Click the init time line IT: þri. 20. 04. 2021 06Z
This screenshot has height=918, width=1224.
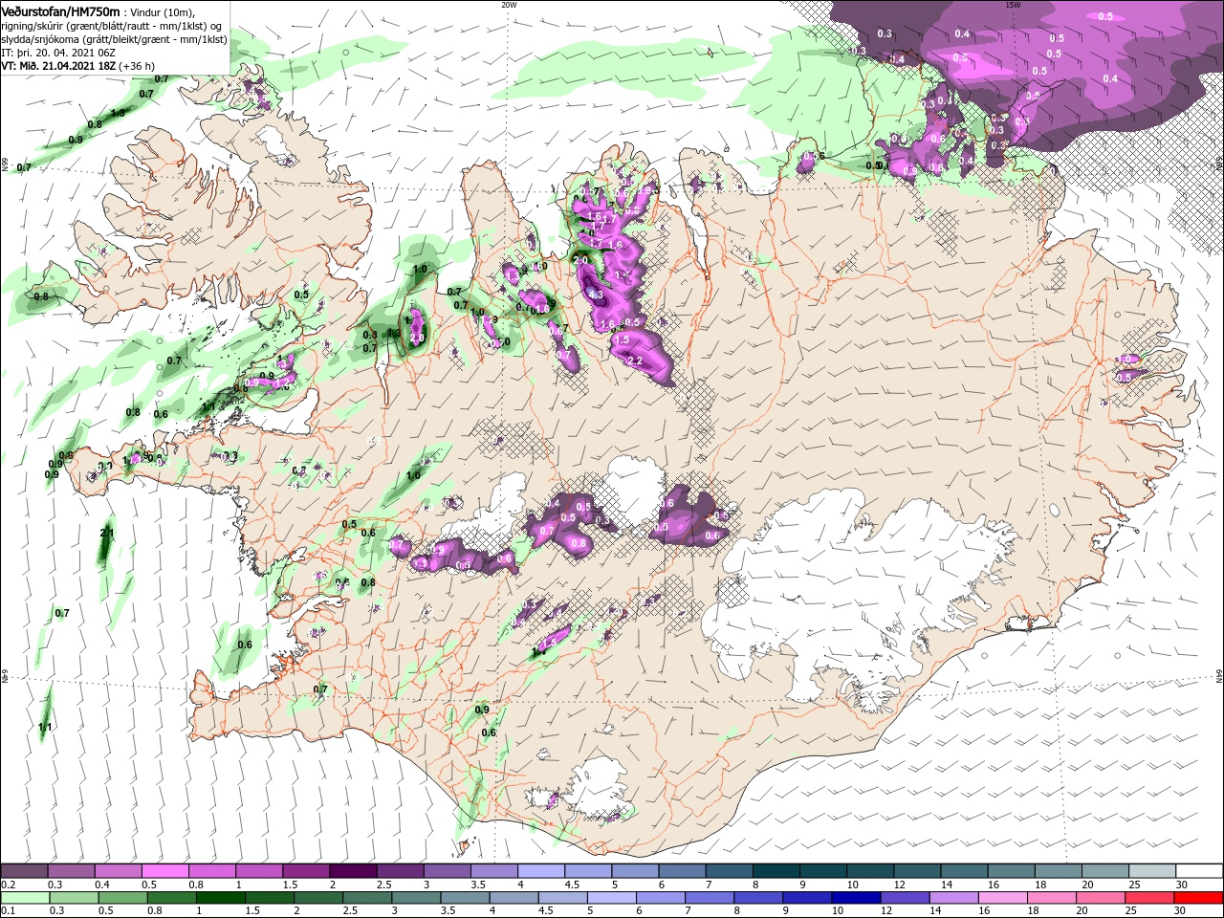[x=60, y=53]
